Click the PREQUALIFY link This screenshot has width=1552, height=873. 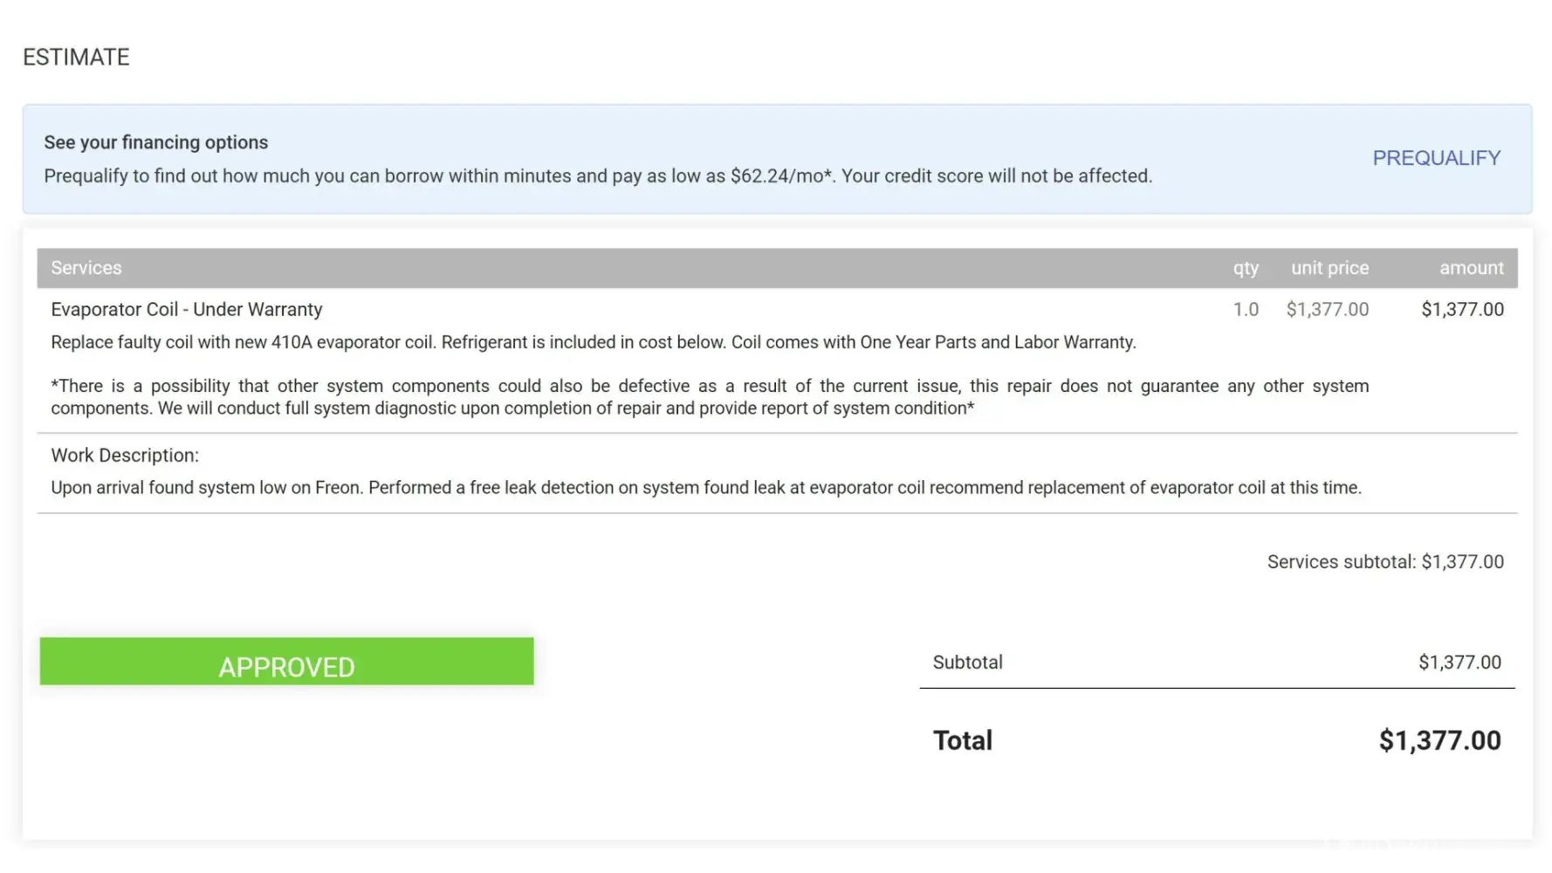[1436, 158]
